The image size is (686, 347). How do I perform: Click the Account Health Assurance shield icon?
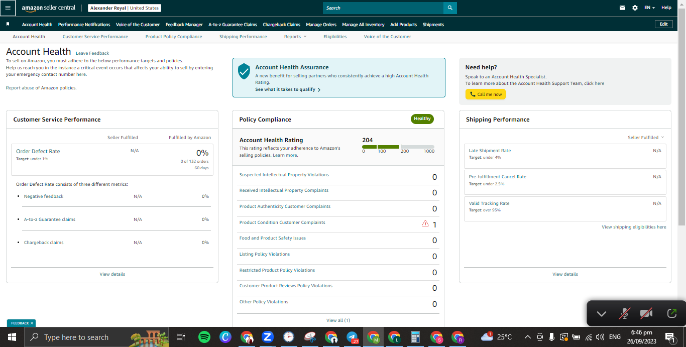point(244,71)
